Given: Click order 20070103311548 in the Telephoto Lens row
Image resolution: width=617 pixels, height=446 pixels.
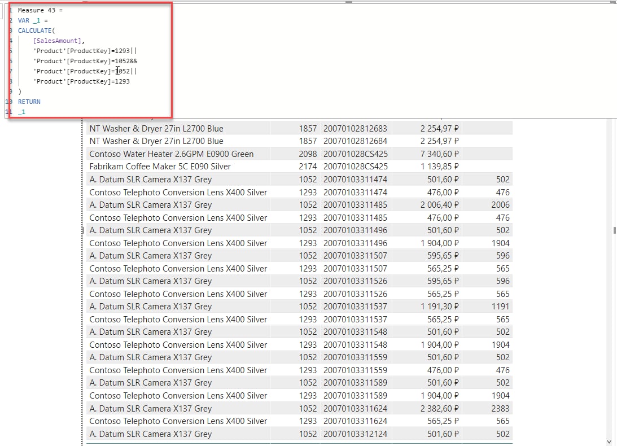Looking at the screenshot, I should point(355,345).
